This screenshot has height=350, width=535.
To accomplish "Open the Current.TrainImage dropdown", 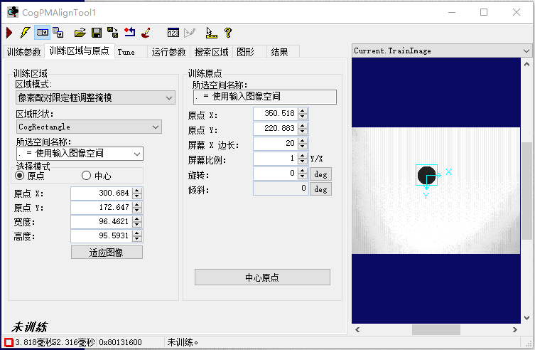I will (441, 51).
